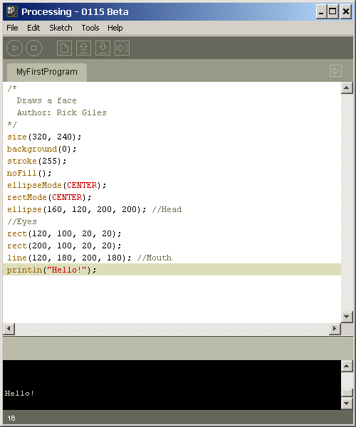
Task: Click the Processing app icon in title bar
Action: click(x=11, y=11)
